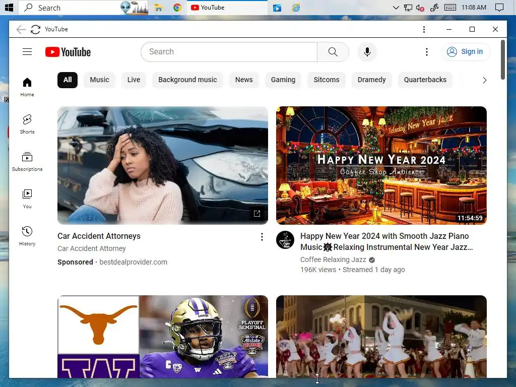Open History in sidebar
This screenshot has width=516, height=387.
point(27,236)
